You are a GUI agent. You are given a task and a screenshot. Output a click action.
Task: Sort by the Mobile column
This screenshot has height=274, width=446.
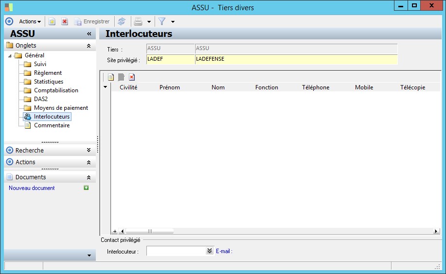[364, 87]
